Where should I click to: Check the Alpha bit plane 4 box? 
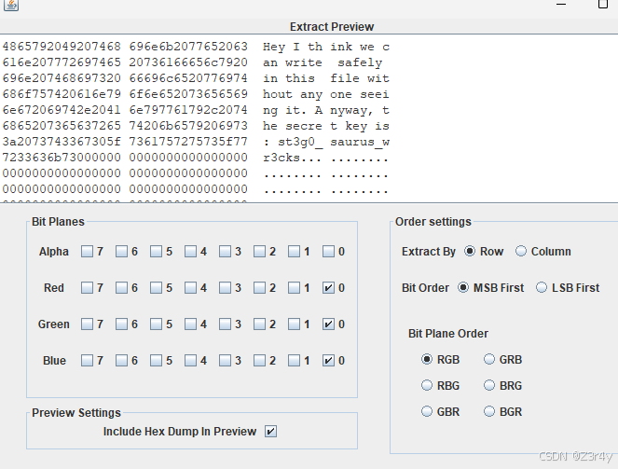(x=190, y=252)
